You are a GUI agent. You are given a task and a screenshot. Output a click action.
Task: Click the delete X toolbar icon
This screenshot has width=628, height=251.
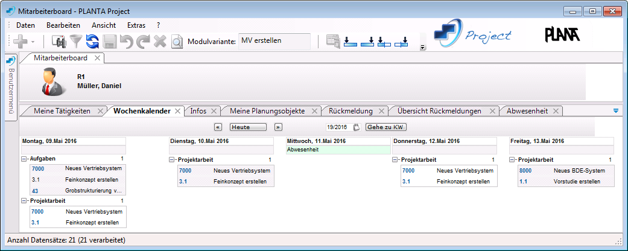coord(160,42)
